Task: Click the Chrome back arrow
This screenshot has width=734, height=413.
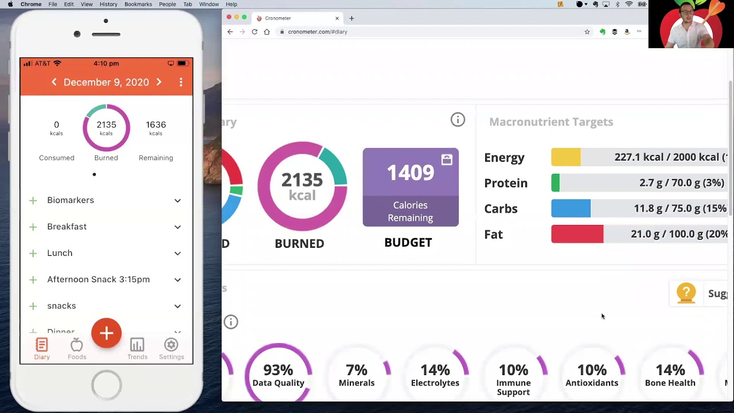Action: [230, 32]
